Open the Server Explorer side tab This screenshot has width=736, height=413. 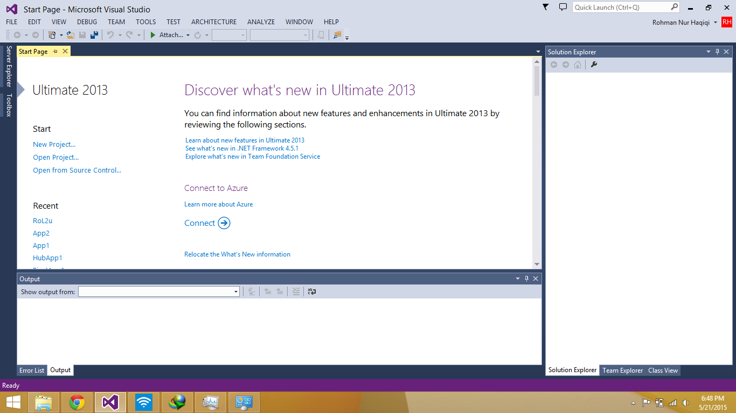9,66
